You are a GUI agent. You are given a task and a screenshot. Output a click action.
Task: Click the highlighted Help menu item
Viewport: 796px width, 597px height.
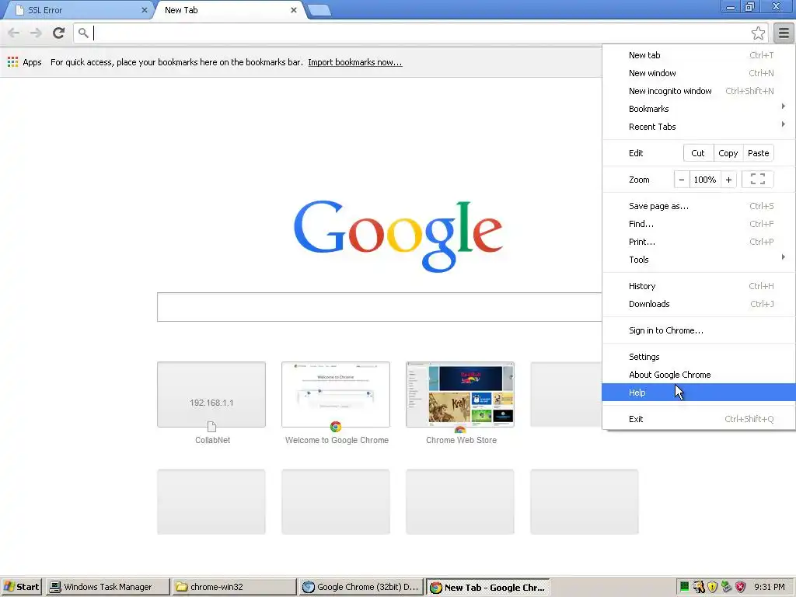699,393
